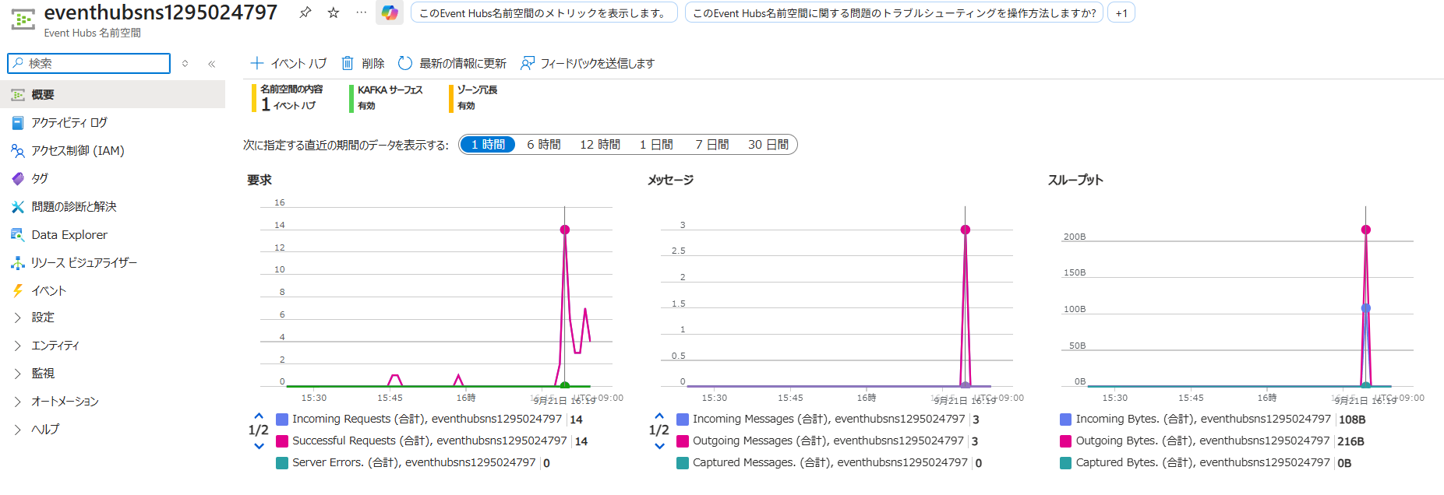
Task: Click the 概要 overview icon
Action: [x=18, y=95]
